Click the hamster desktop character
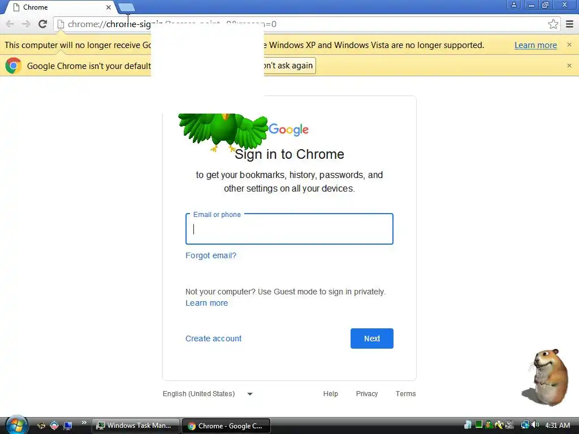 pos(547,377)
